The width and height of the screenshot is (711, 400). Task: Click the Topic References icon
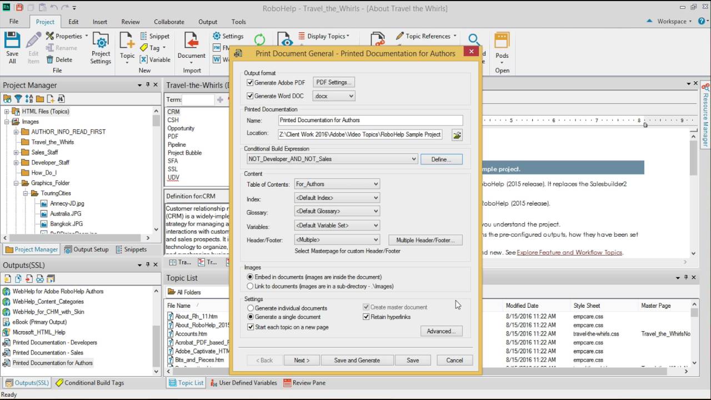(x=399, y=36)
